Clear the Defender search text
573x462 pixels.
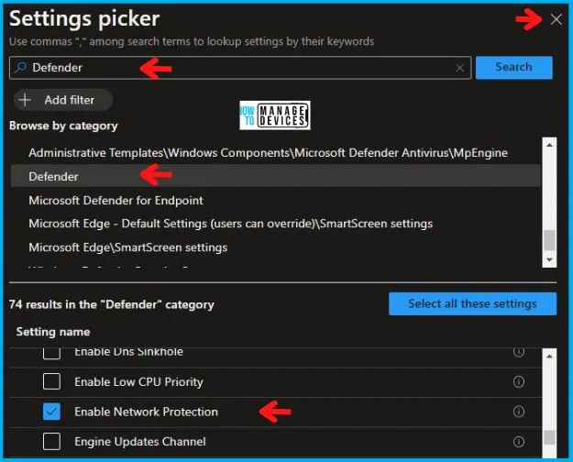click(459, 68)
